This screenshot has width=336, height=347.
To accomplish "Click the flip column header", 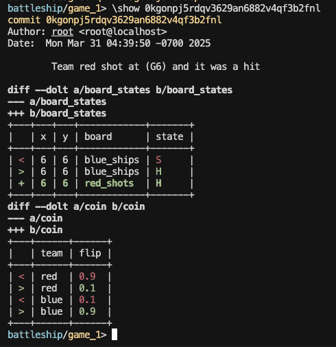I will pyautogui.click(x=90, y=253).
